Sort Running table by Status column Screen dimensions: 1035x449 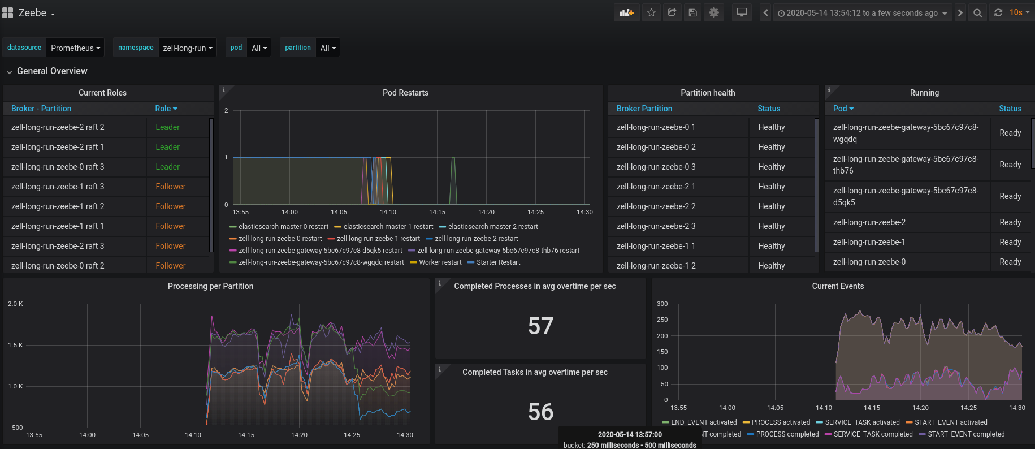click(x=1010, y=109)
